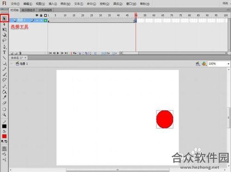Image resolution: width=231 pixels, height=172 pixels.
Task: Open the red fill color swatch
Action: pos(4,136)
